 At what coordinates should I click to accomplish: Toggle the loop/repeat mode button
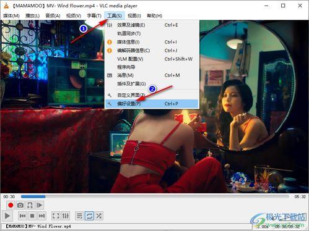pyautogui.click(x=89, y=216)
